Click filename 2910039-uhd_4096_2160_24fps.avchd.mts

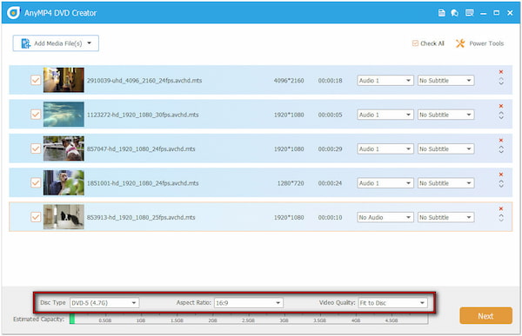(144, 81)
